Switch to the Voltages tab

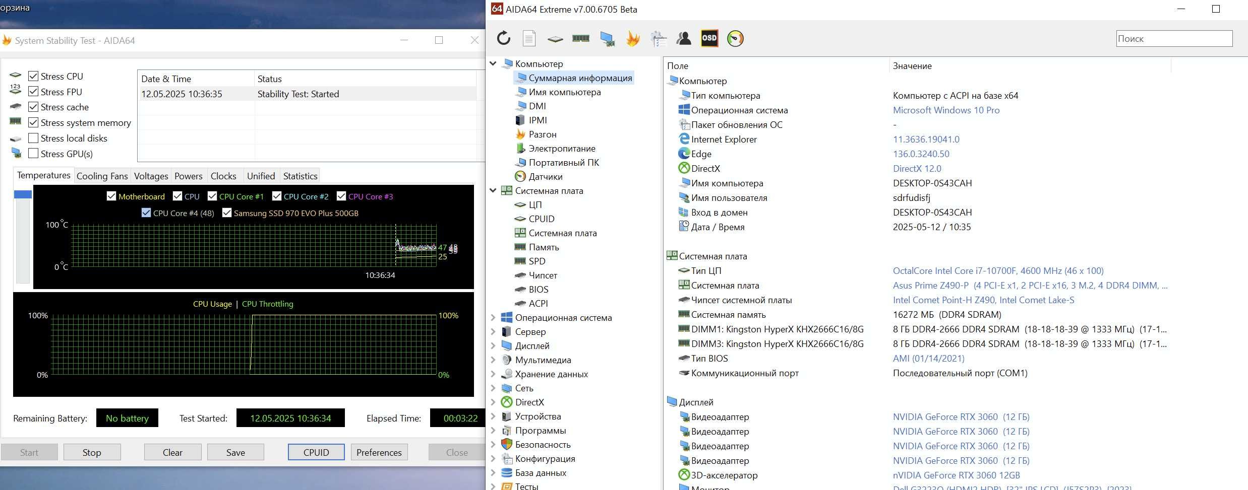click(x=151, y=176)
